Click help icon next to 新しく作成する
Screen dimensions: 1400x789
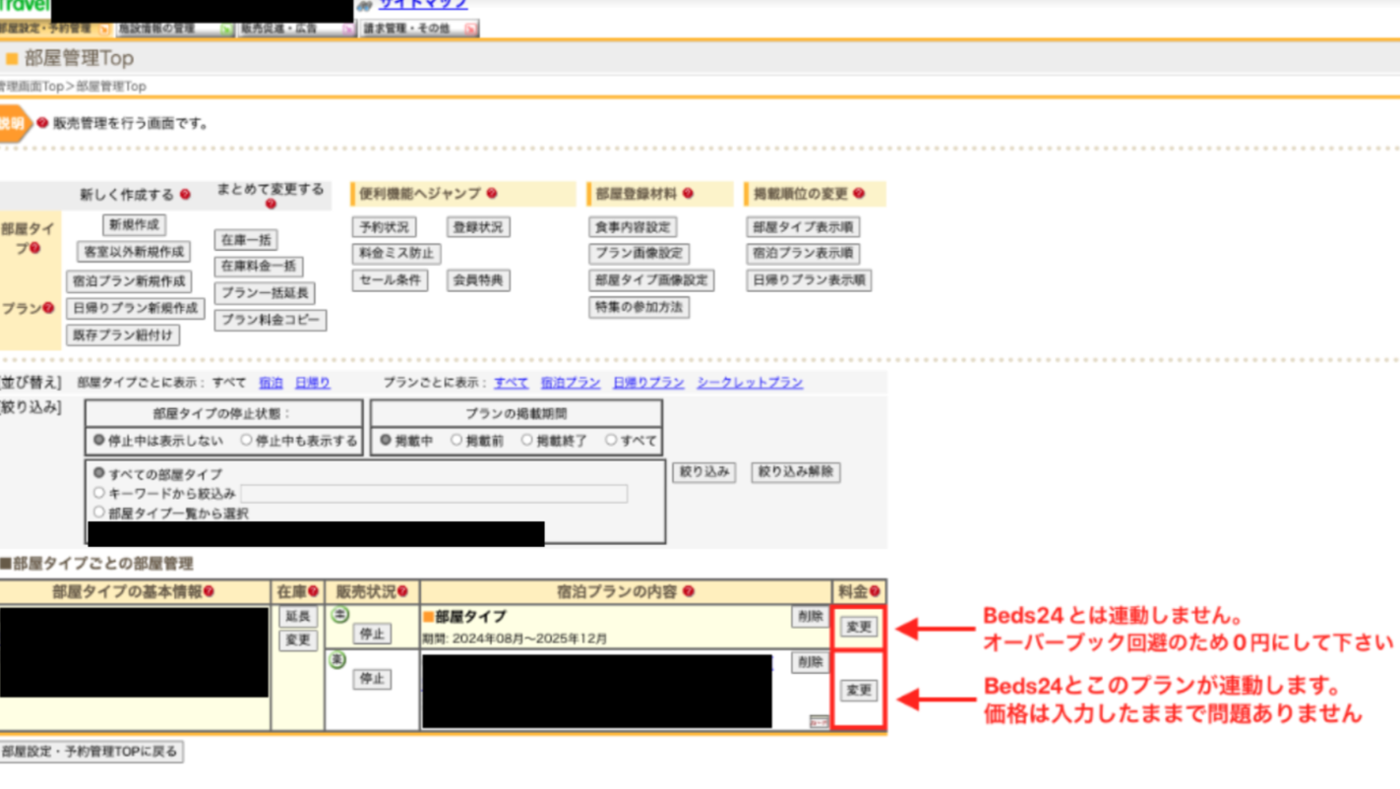click(185, 195)
